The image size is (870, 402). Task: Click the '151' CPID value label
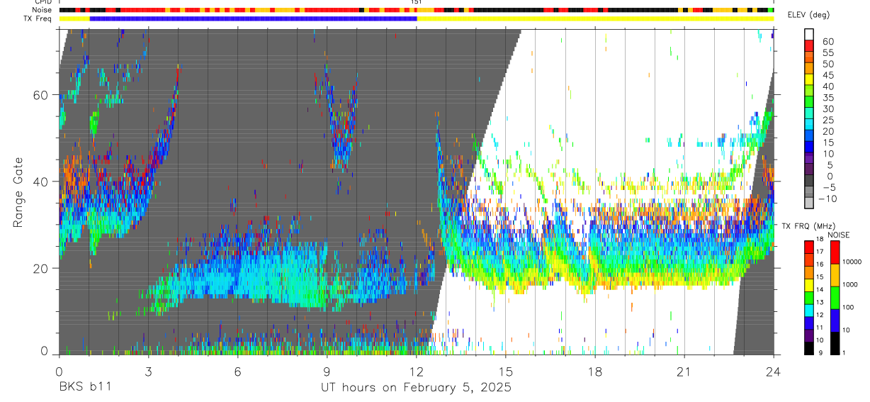[417, 2]
